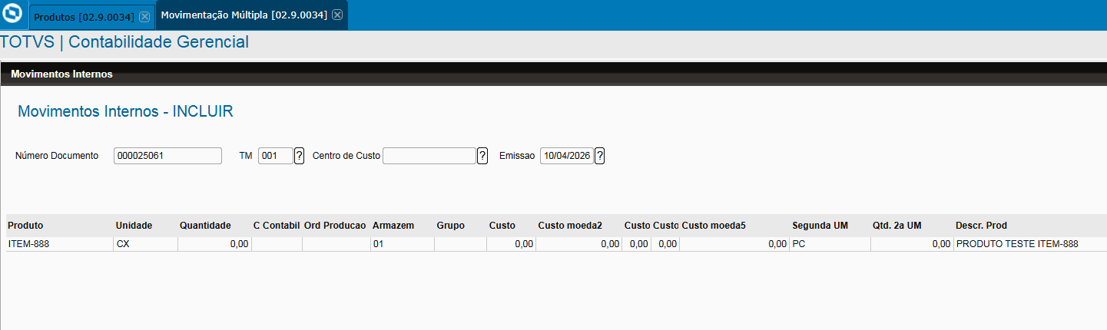This screenshot has height=330, width=1107.
Task: Click the PRODUTO TESTE ITEM-888 description cell
Action: tap(1029, 244)
